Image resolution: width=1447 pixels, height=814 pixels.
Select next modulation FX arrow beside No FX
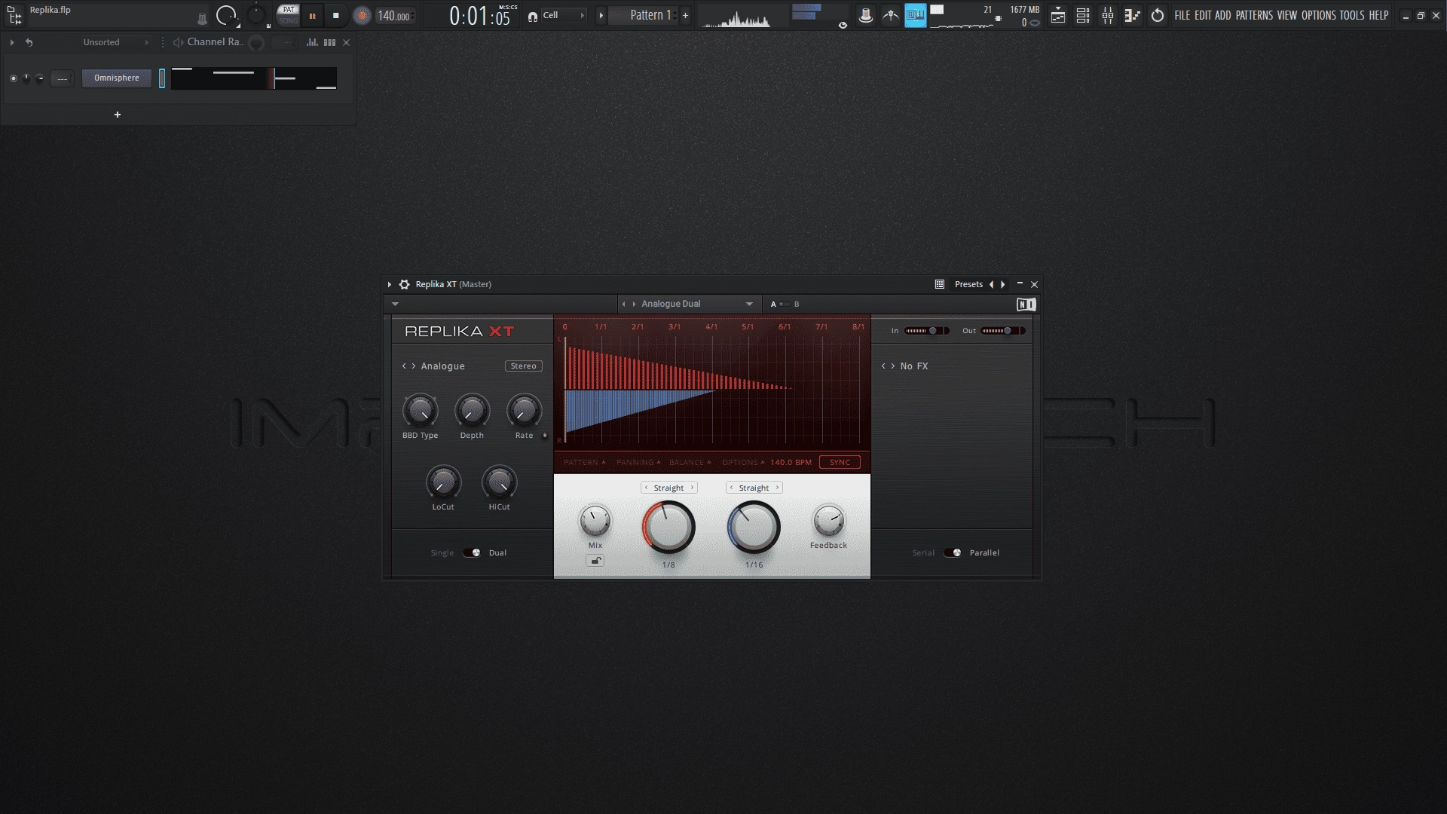pos(893,366)
